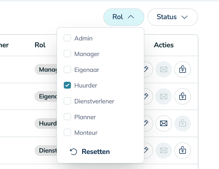Click the greyed lock icon in the Huurder row
This screenshot has height=169, width=219.
coord(182,123)
